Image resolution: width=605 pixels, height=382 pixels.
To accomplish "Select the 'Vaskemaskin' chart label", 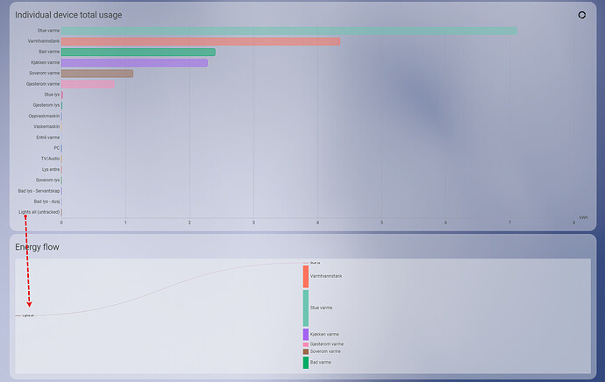I will tap(46, 126).
